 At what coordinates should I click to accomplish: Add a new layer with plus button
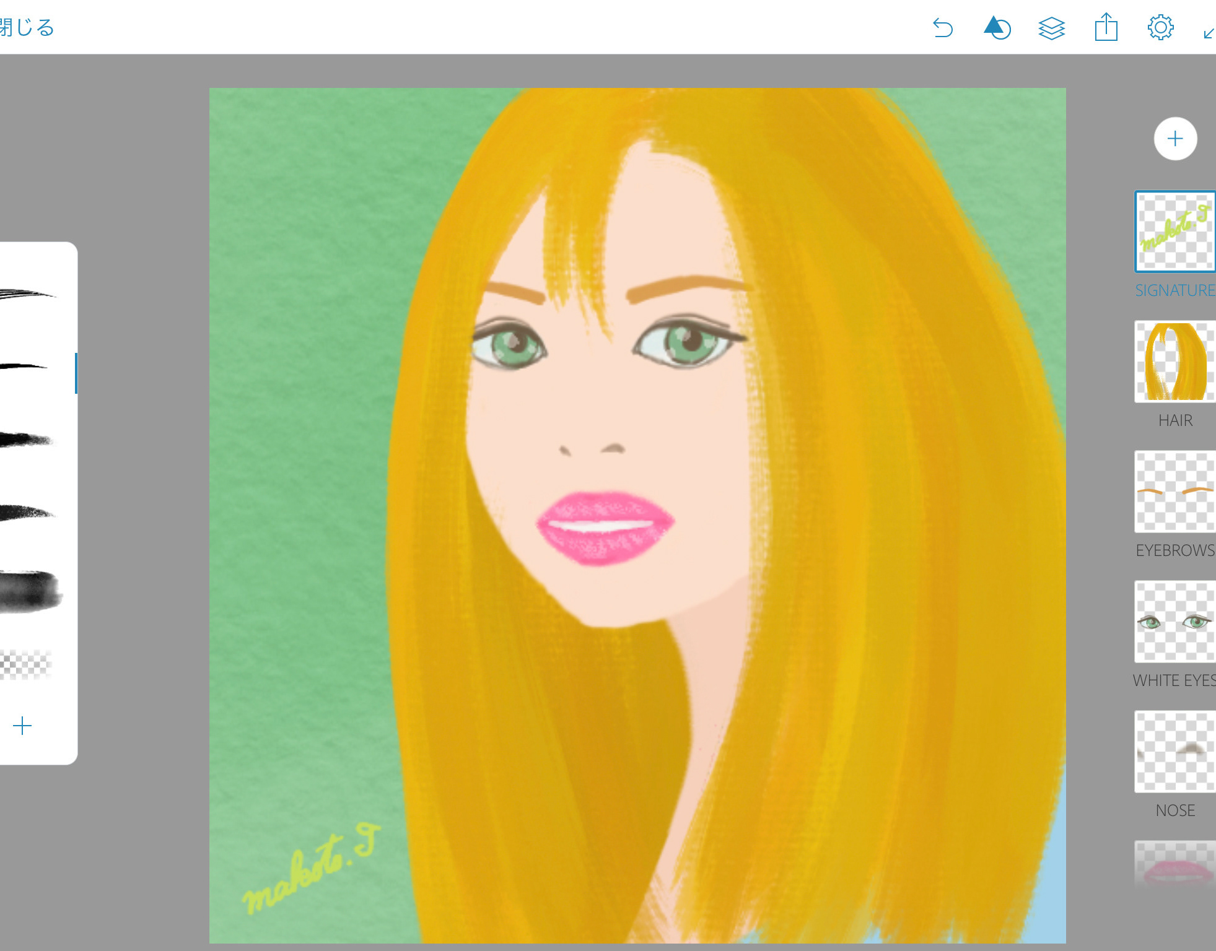(1175, 139)
